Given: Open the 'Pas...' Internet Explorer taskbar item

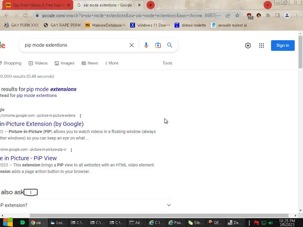Looking at the screenshot, I should point(176,223).
